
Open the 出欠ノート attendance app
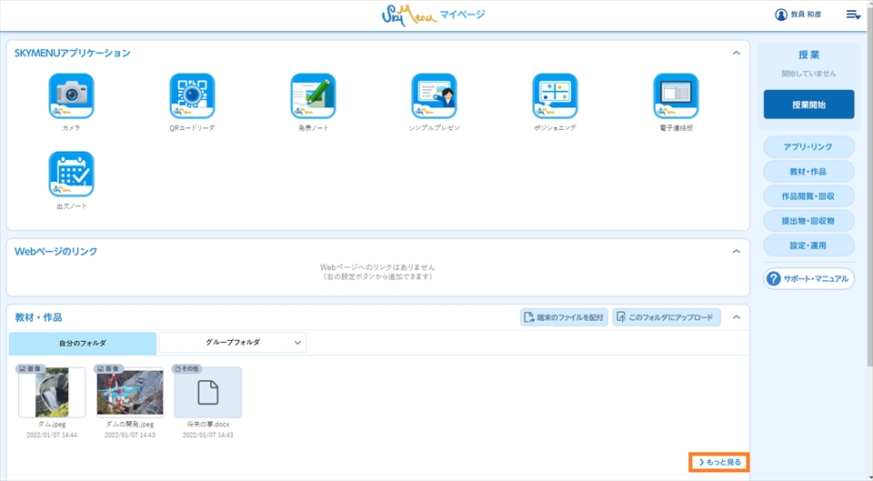point(71,175)
